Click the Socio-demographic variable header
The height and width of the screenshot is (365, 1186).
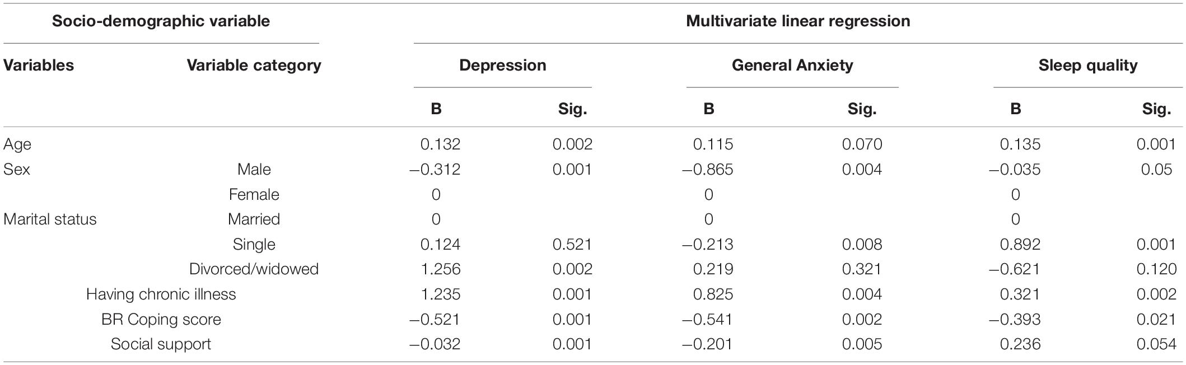pos(161,21)
